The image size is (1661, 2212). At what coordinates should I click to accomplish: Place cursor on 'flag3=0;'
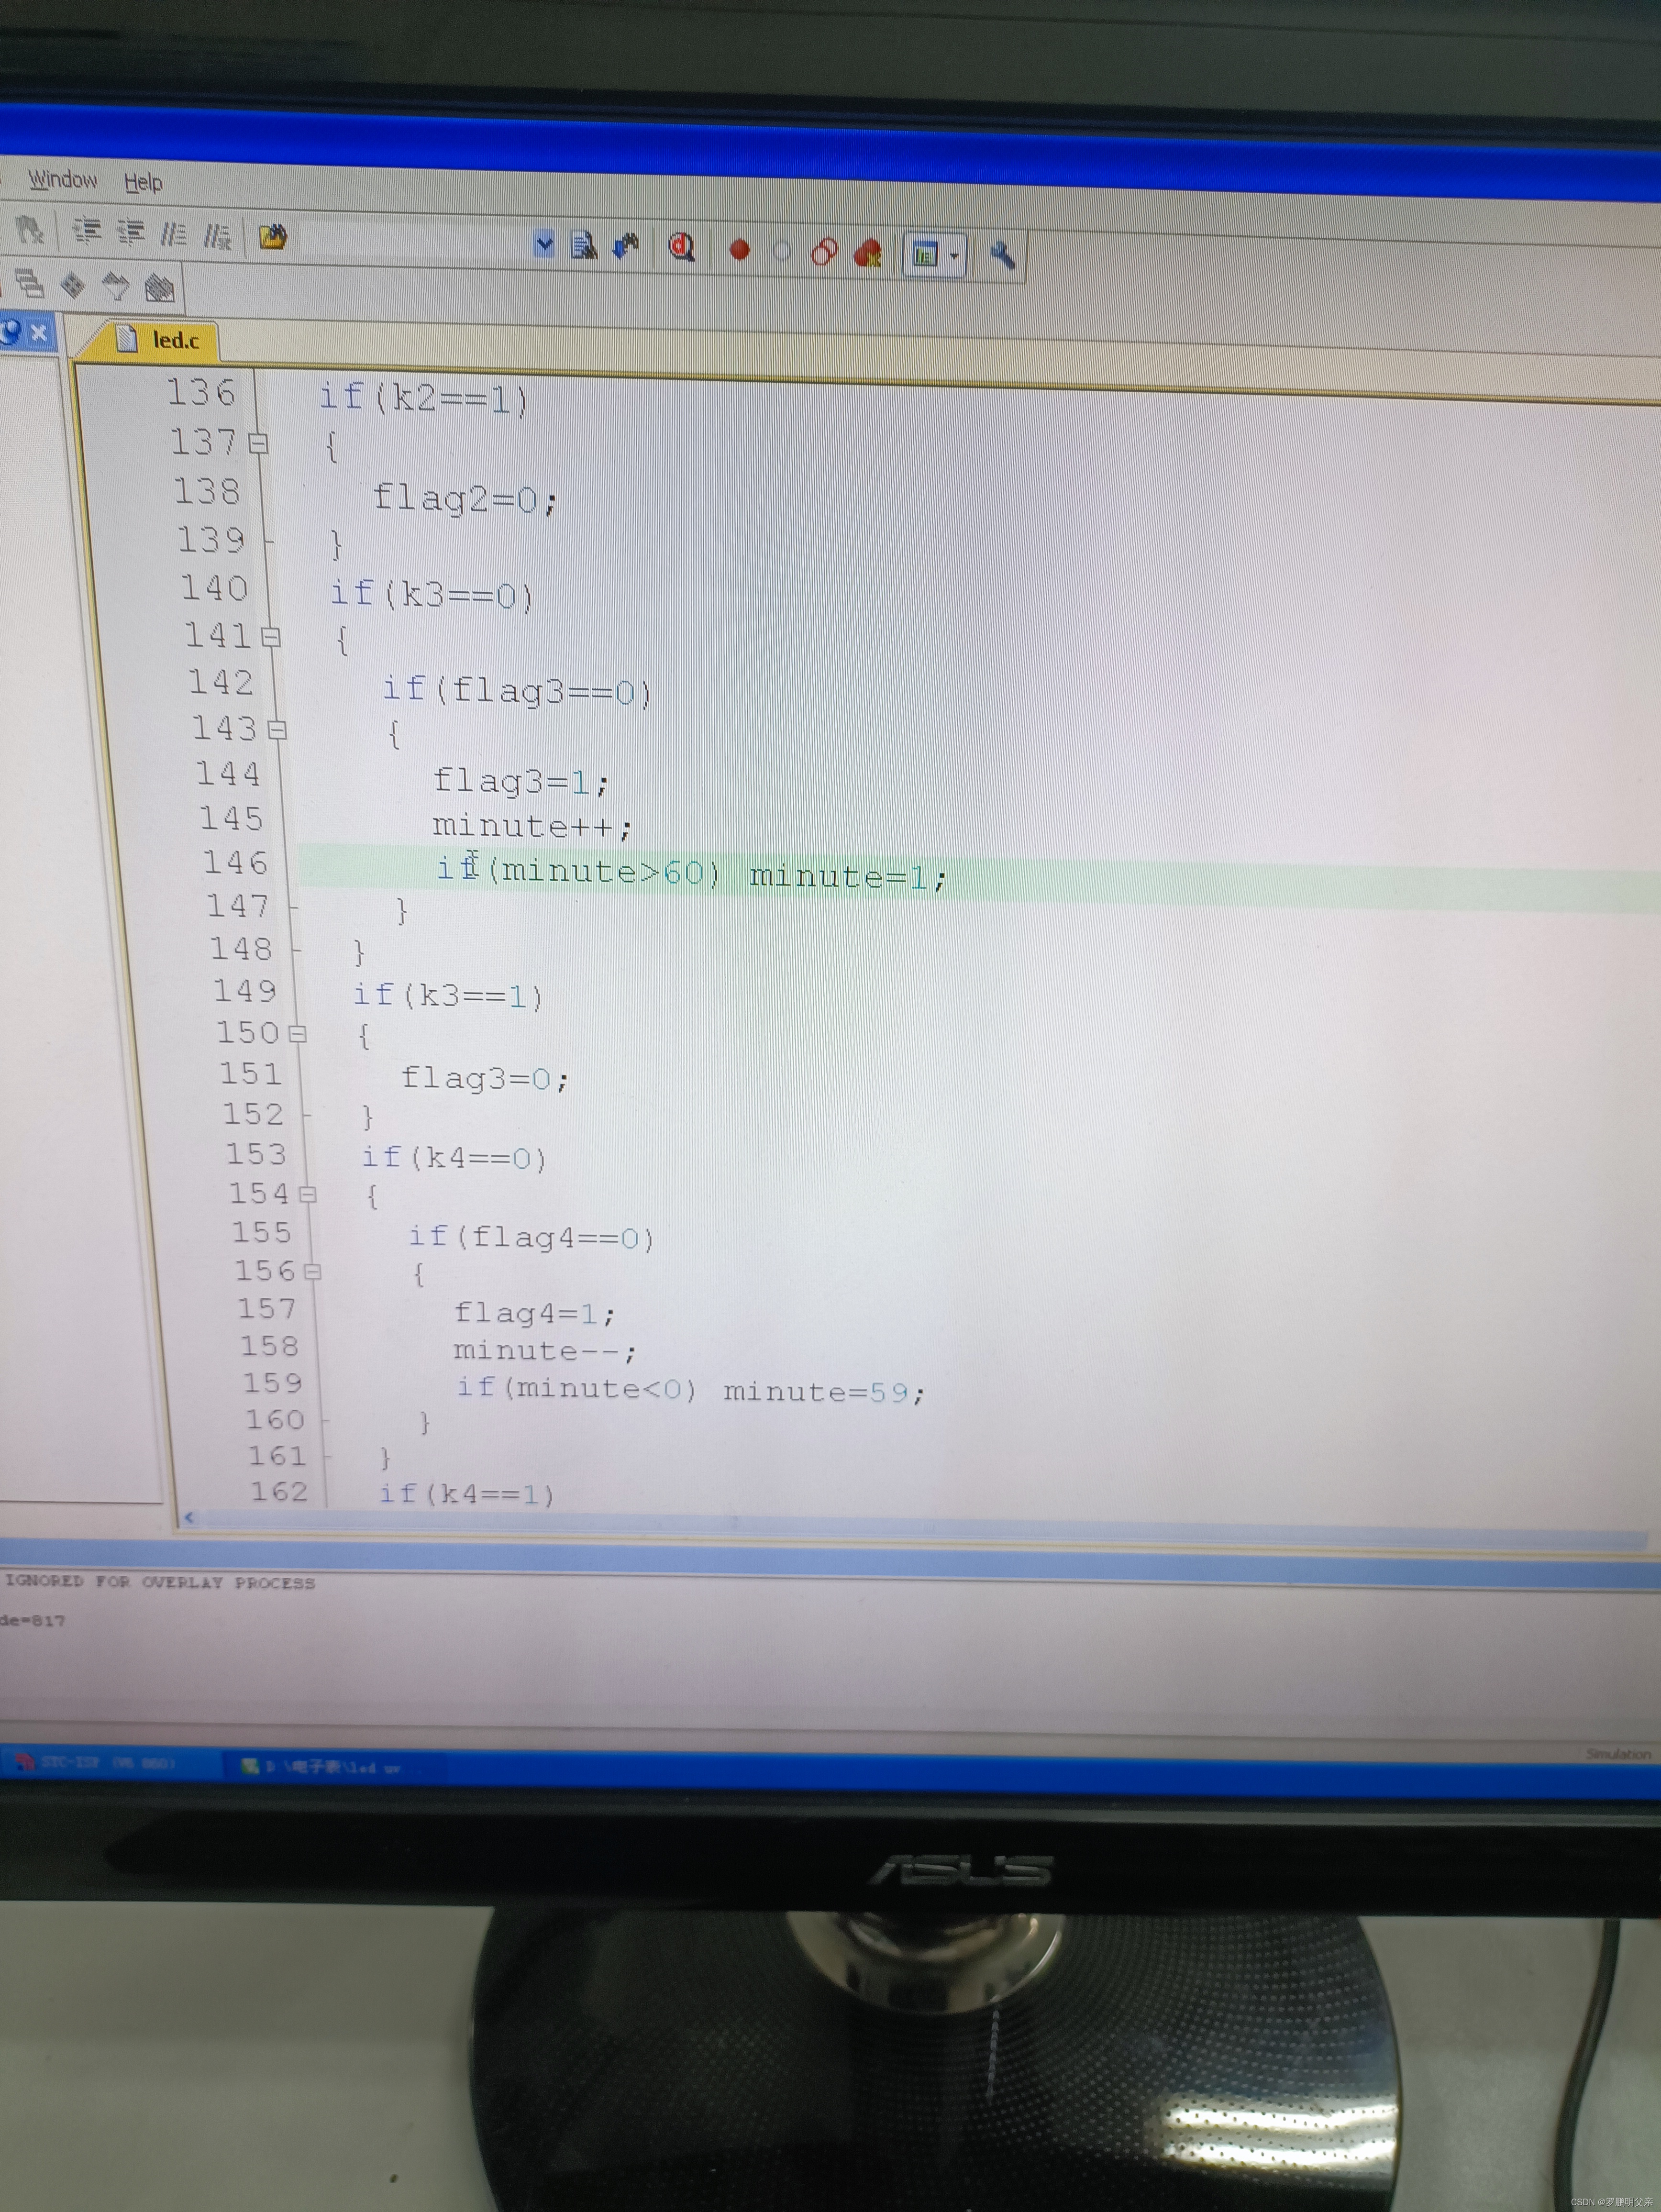click(x=486, y=1079)
